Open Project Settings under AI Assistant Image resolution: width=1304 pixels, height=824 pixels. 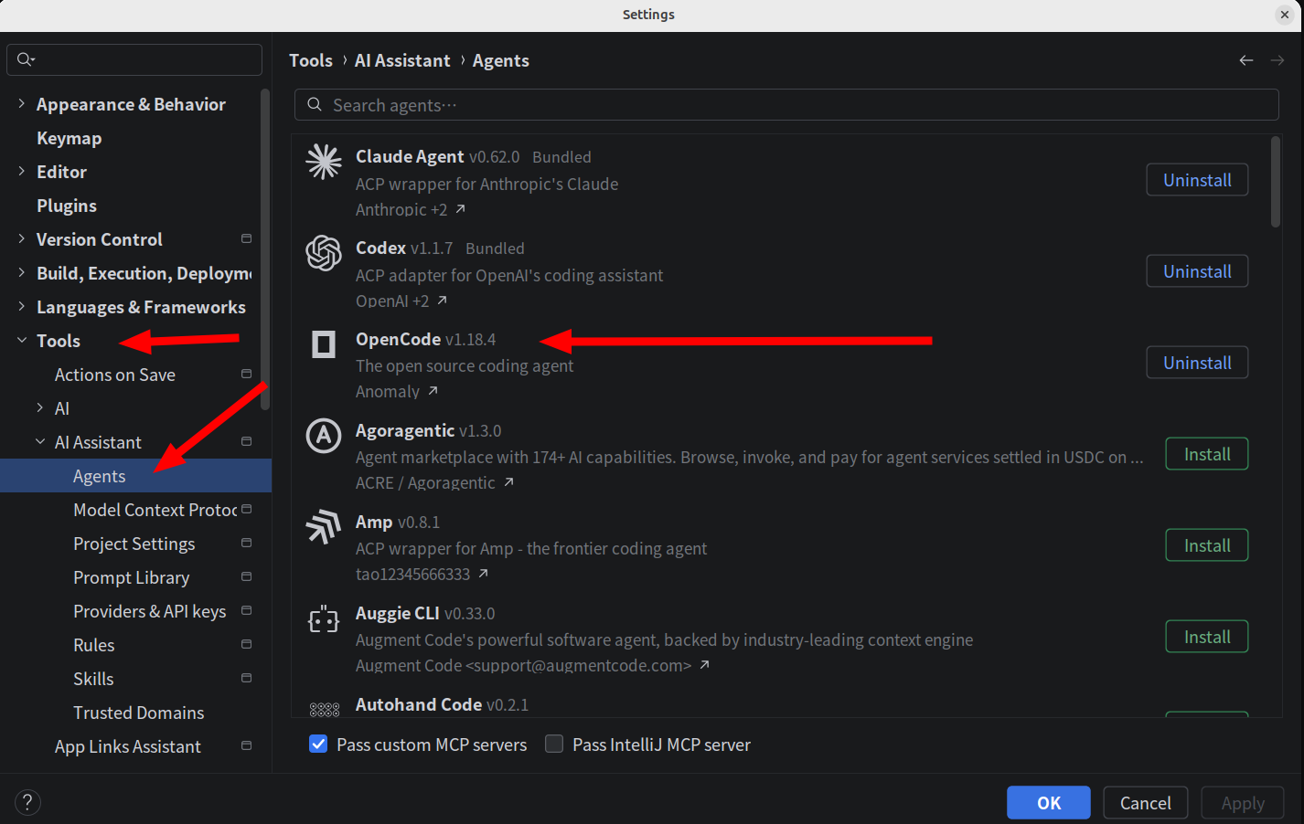134,544
